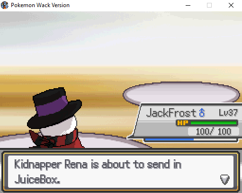Screen dimensions: 242x193
Task: Click the green HP bar of JackFrost
Action: coord(214,123)
